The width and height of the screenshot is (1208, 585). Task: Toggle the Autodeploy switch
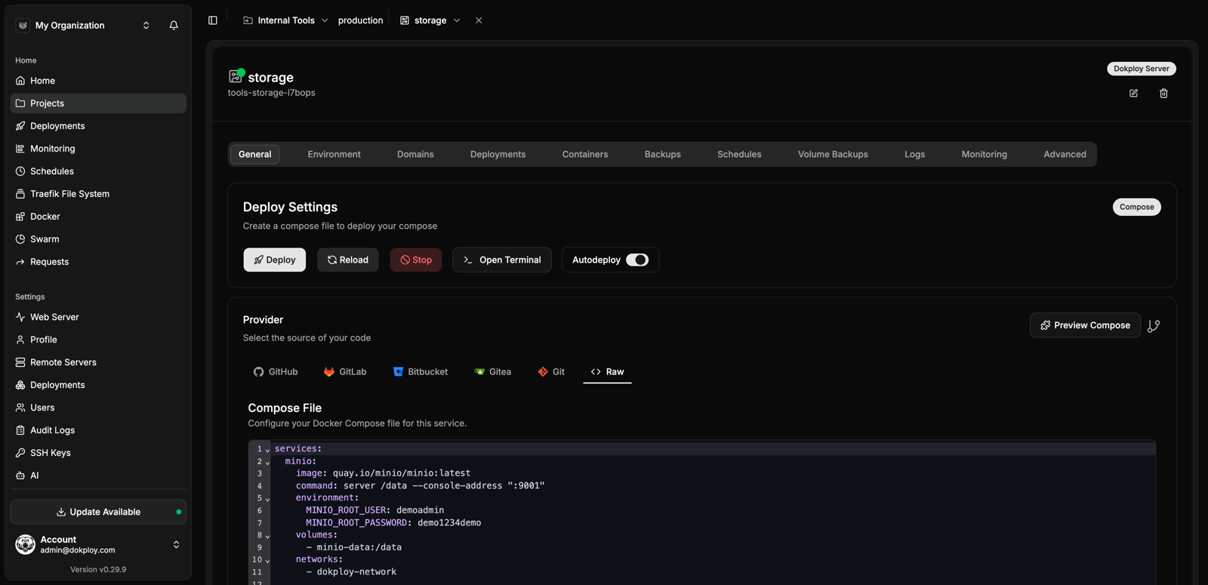[x=637, y=260]
